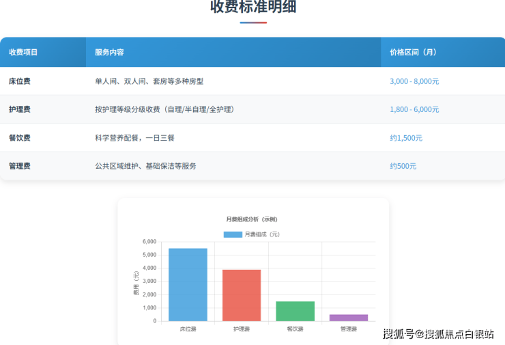Click the 约500元 price text
Screen dimensions: 505x345
(x=403, y=166)
